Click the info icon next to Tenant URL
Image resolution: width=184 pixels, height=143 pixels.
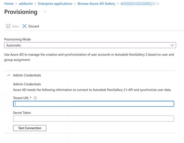pyautogui.click(x=35, y=98)
